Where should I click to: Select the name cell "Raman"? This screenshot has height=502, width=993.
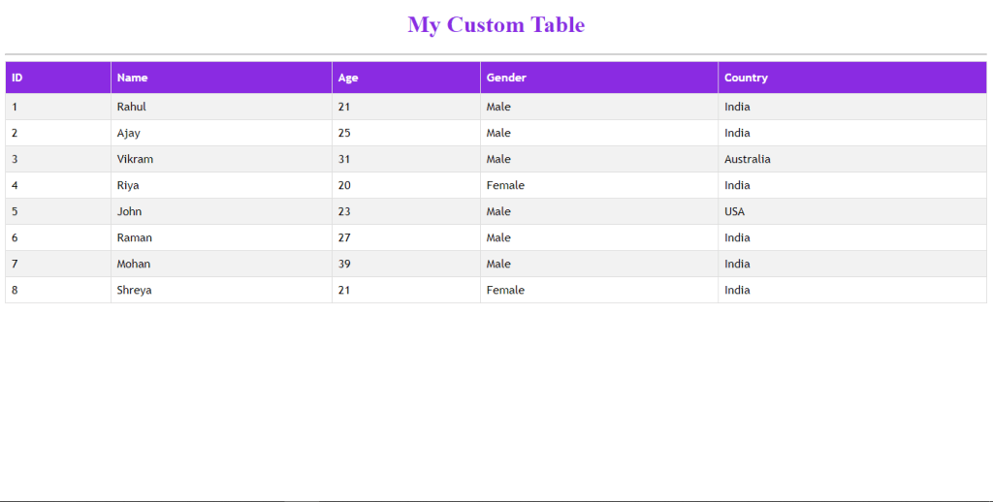coord(222,237)
